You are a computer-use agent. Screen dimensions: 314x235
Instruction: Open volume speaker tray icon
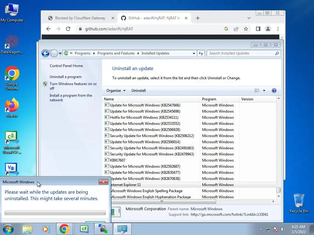[x=283, y=229]
